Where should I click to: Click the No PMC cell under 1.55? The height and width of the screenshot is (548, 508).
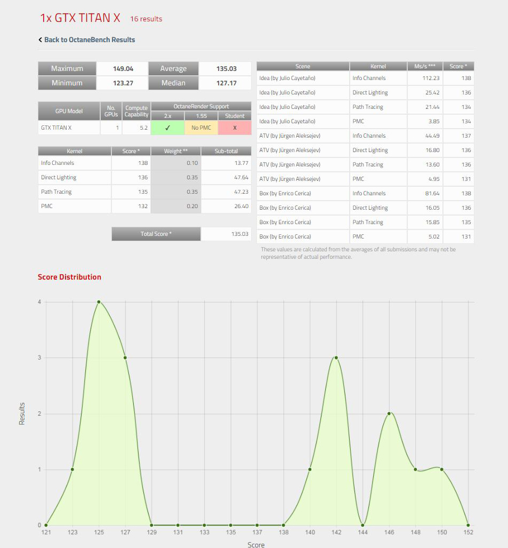tap(201, 128)
